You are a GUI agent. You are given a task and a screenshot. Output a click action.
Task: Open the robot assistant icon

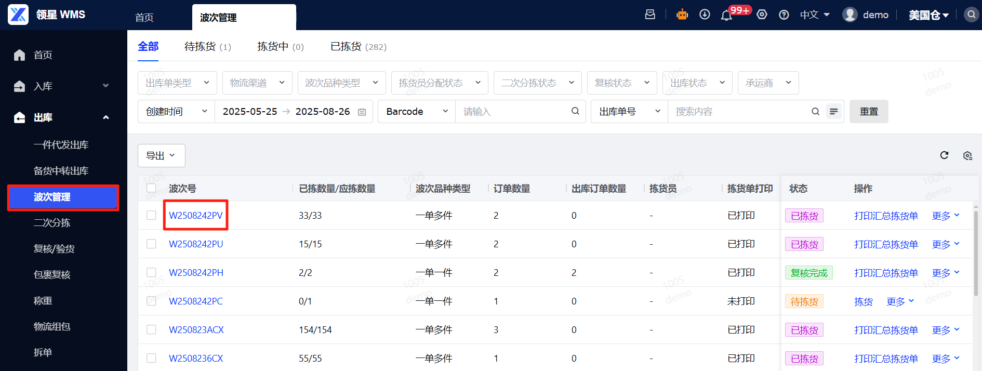[682, 15]
